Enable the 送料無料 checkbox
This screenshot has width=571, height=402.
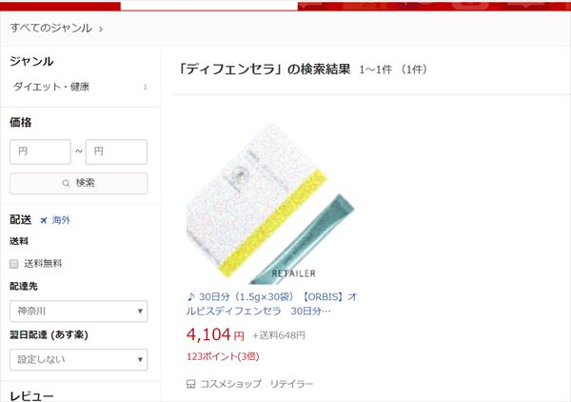coord(14,264)
